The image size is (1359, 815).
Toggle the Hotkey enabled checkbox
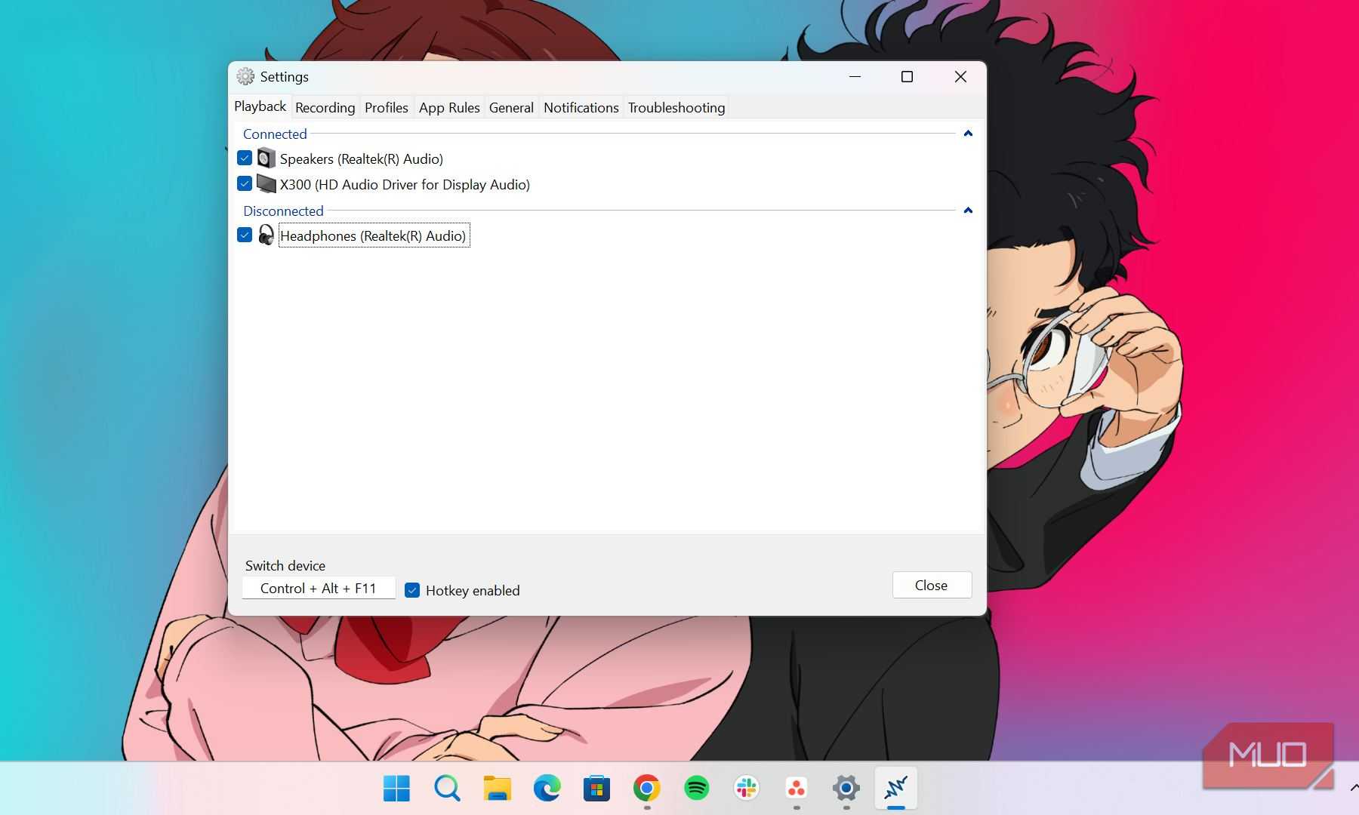pyautogui.click(x=412, y=590)
